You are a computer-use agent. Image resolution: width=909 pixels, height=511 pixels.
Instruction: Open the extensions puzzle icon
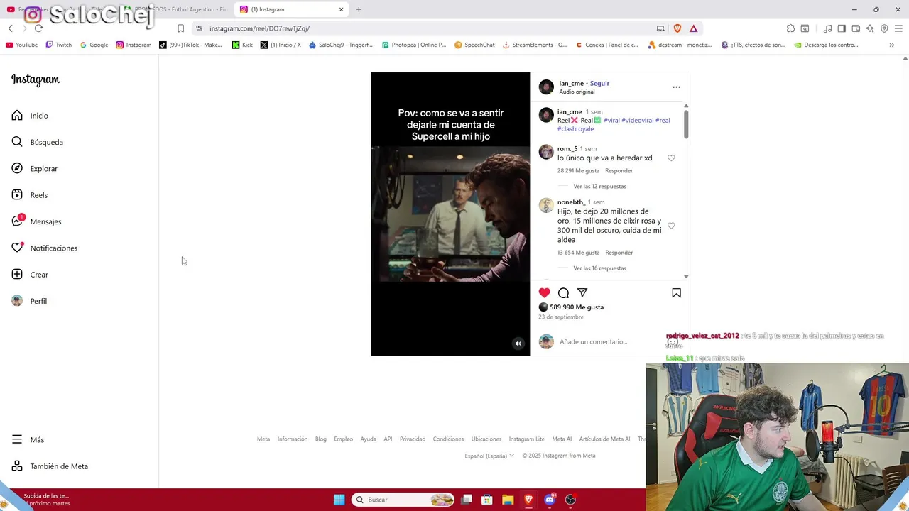(790, 28)
